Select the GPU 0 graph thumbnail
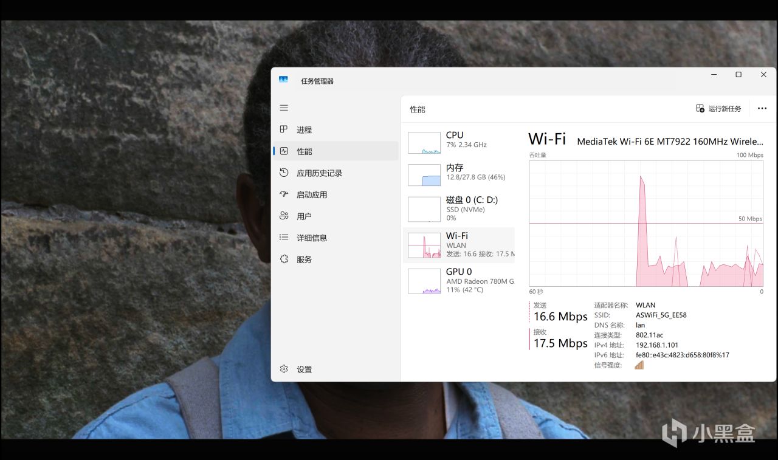778x460 pixels. [x=424, y=281]
